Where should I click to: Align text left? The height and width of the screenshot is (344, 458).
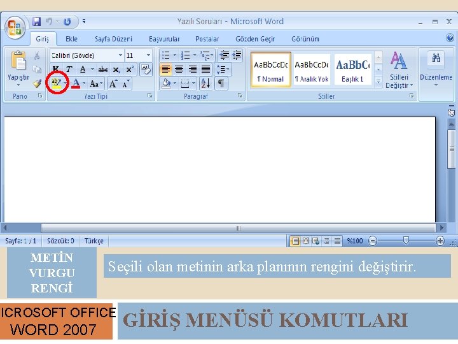(x=165, y=69)
